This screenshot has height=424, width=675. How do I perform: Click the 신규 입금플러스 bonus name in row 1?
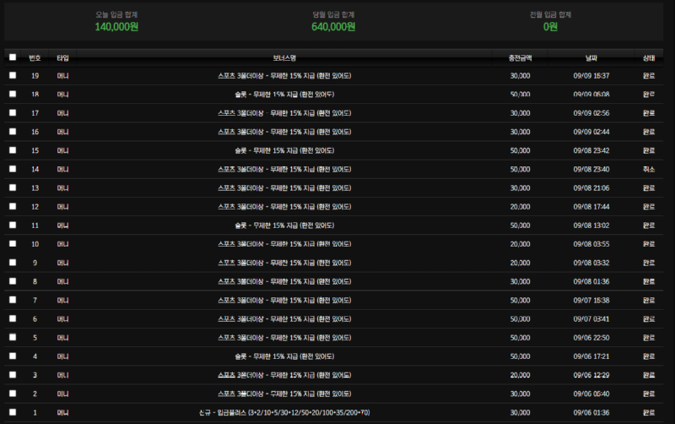coord(284,412)
